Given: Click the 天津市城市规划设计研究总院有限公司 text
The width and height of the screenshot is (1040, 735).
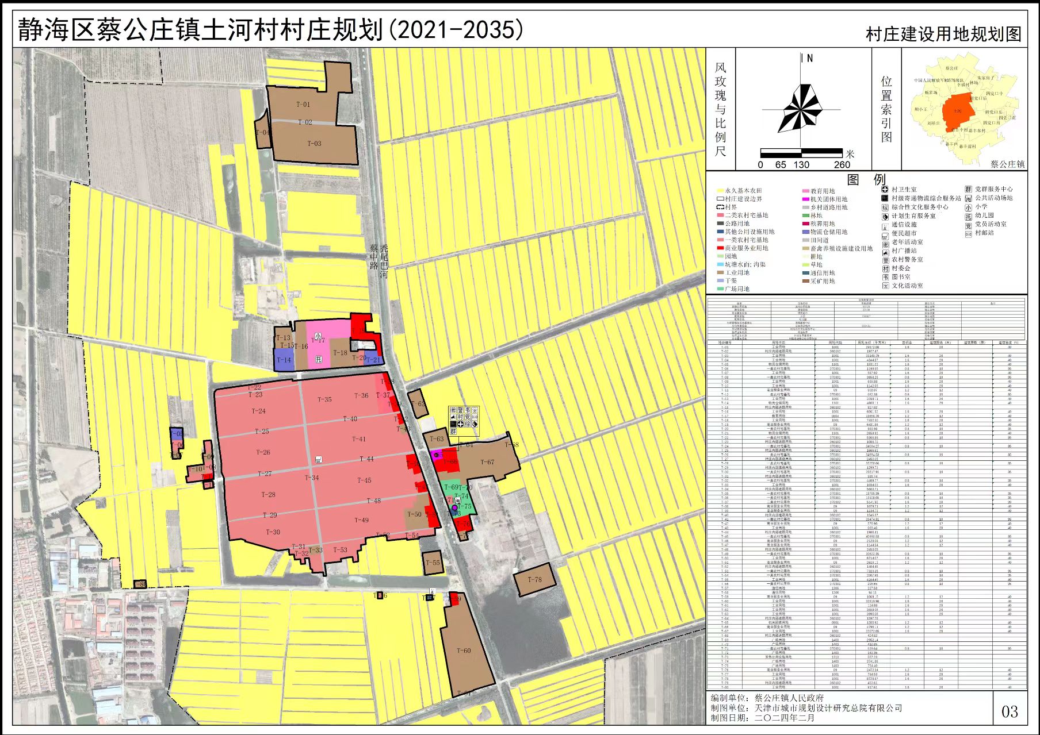Looking at the screenshot, I should coord(828,708).
